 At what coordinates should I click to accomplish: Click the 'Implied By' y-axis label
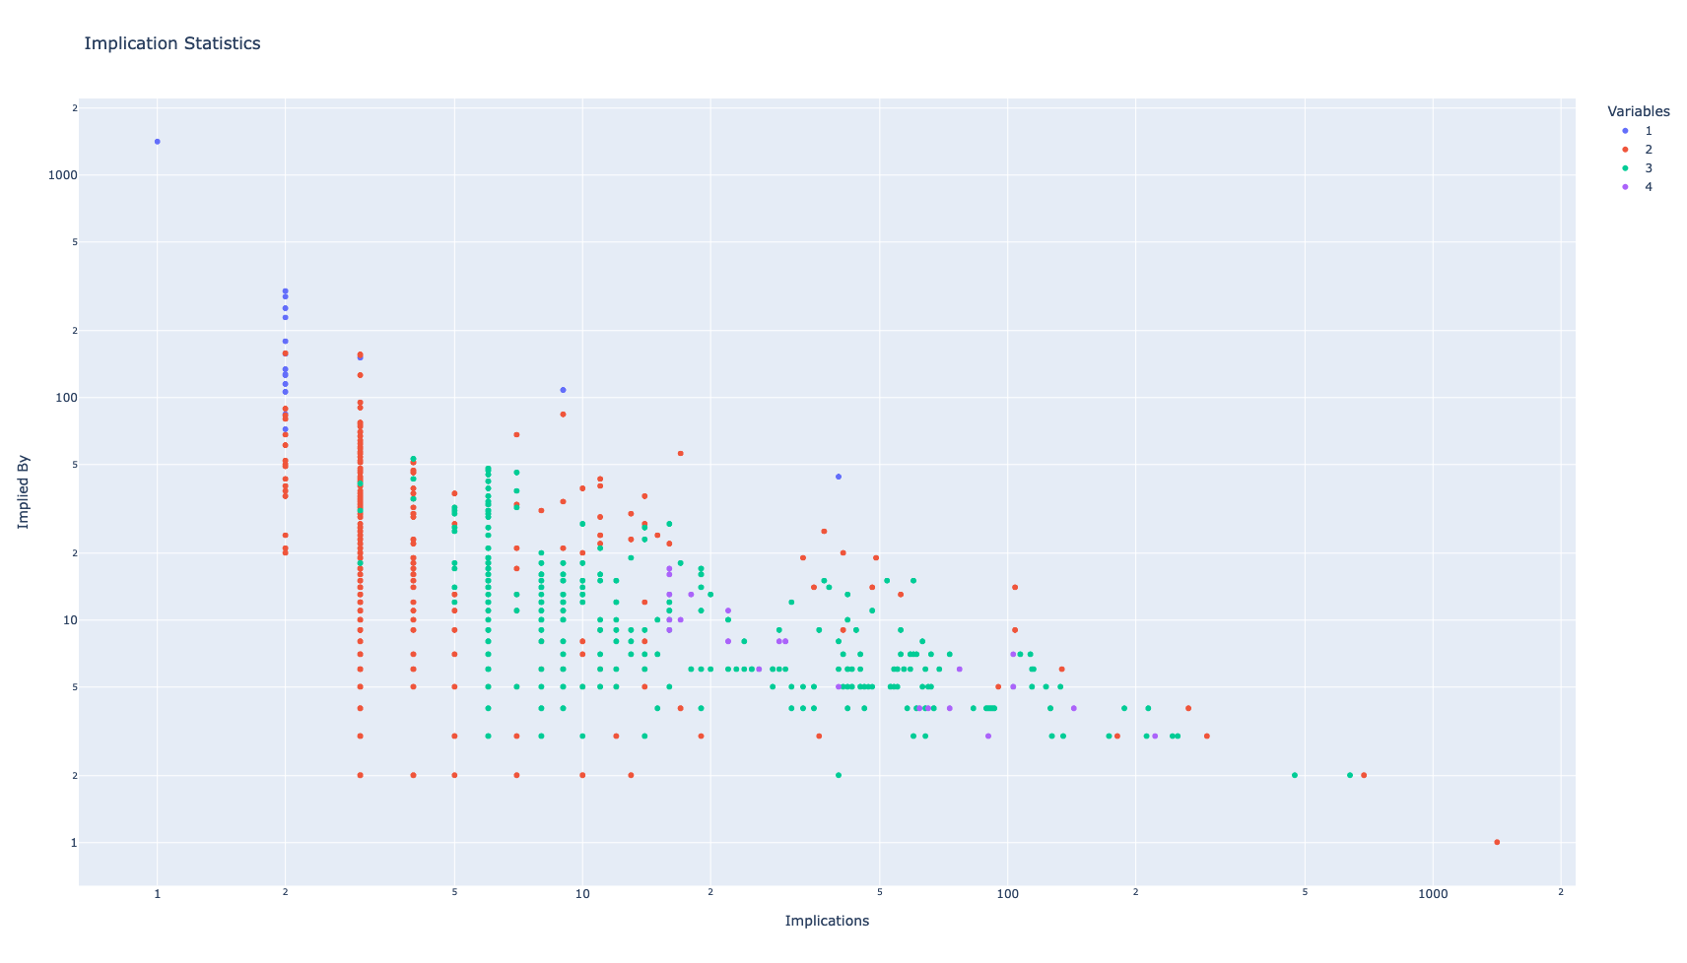tap(24, 492)
